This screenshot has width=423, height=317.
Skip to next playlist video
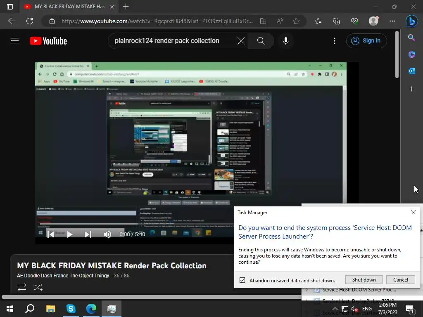tap(88, 234)
